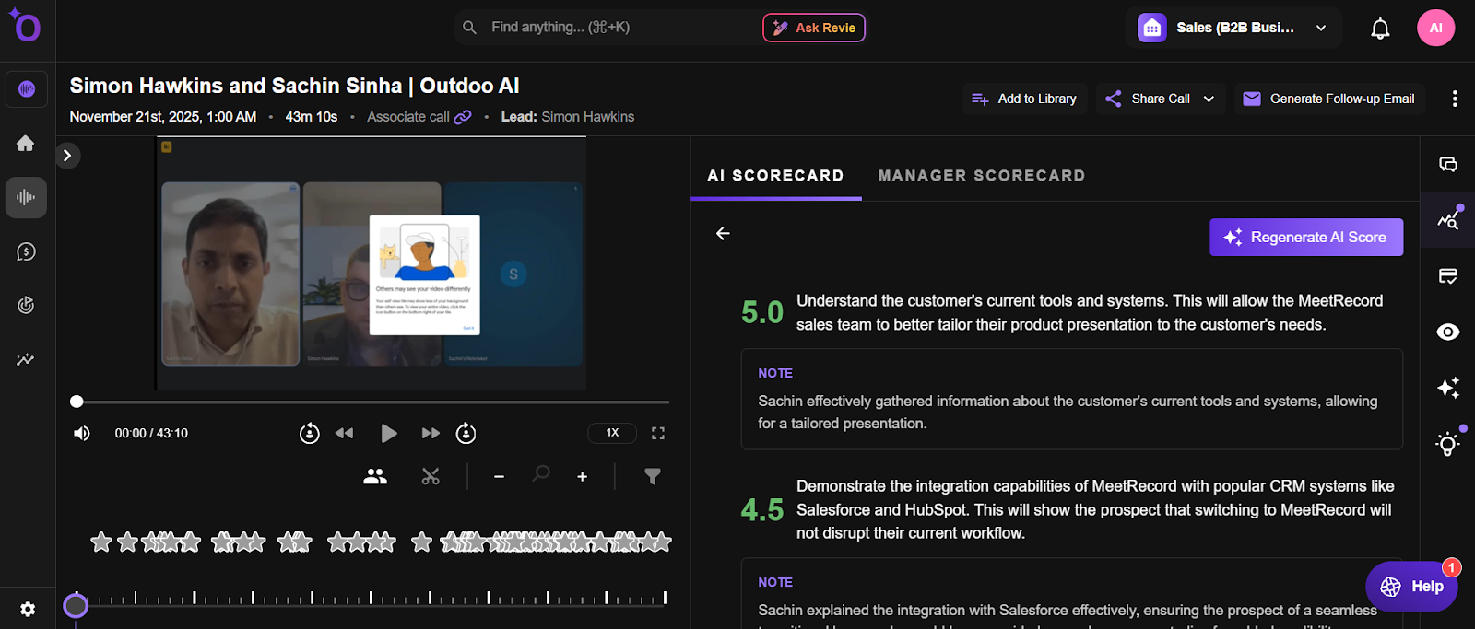Open the Deals dollar-bubble icon in sidebar

(x=26, y=251)
